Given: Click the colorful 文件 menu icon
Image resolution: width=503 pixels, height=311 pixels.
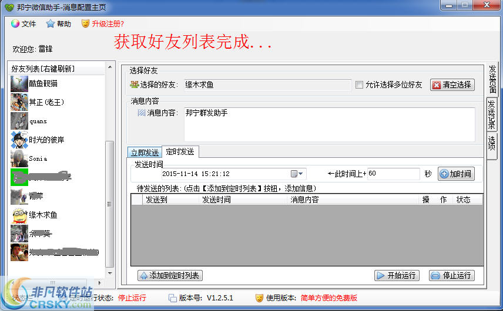Looking at the screenshot, I should tap(15, 23).
